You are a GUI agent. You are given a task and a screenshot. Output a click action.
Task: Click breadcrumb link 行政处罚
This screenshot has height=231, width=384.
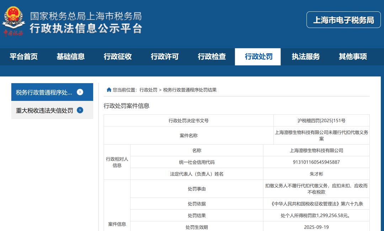pyautogui.click(x=148, y=90)
